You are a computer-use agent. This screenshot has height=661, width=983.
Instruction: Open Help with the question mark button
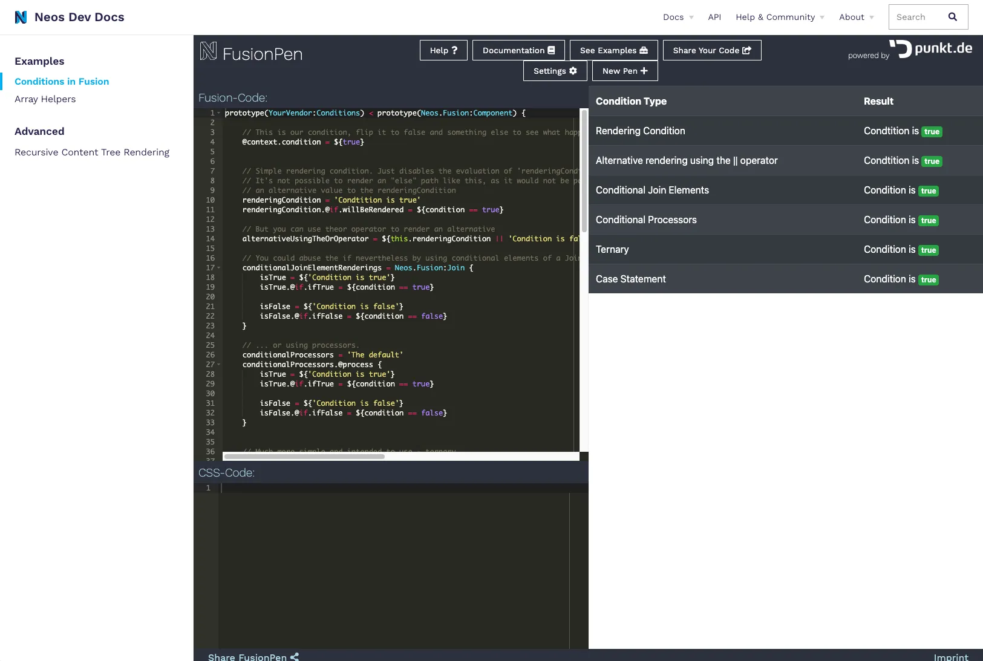(x=443, y=50)
